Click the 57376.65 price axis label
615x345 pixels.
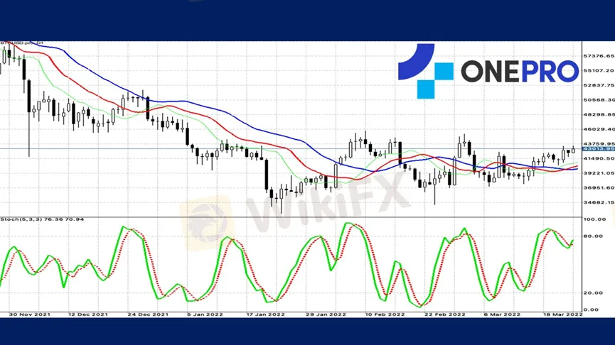(597, 55)
